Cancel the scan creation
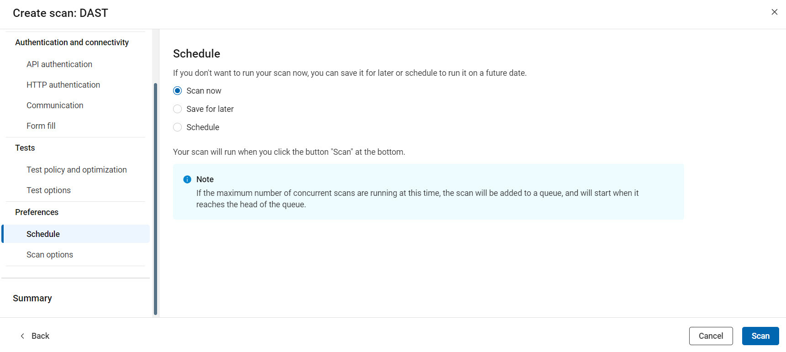 click(711, 336)
